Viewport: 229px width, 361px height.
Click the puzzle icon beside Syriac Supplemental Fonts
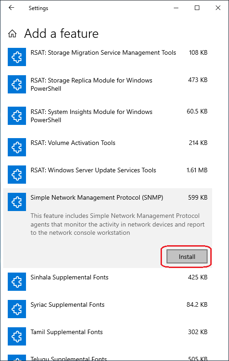point(17,309)
